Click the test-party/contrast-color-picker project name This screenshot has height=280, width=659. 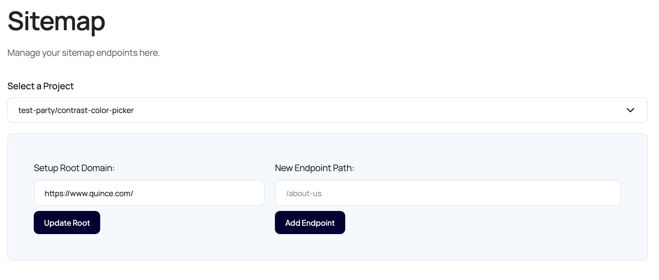76,110
